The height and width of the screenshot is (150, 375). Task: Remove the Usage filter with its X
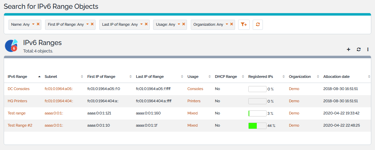point(184,24)
